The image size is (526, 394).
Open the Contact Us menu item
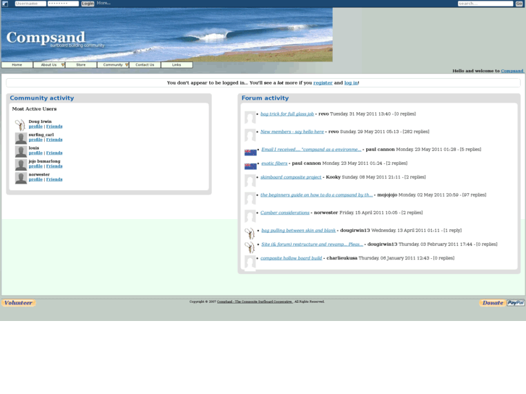point(145,65)
